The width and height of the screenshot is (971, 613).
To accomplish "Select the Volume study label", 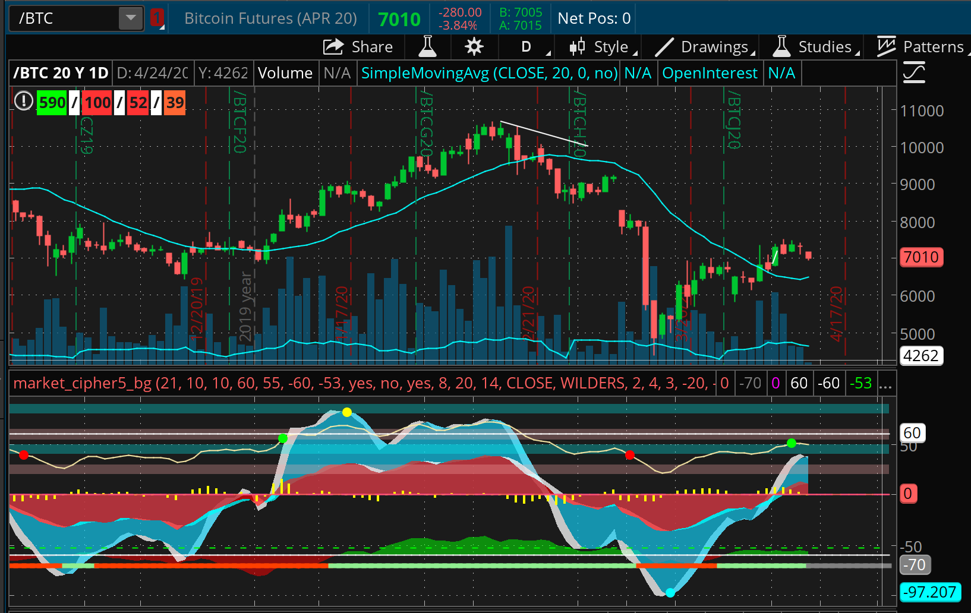I will click(x=285, y=73).
